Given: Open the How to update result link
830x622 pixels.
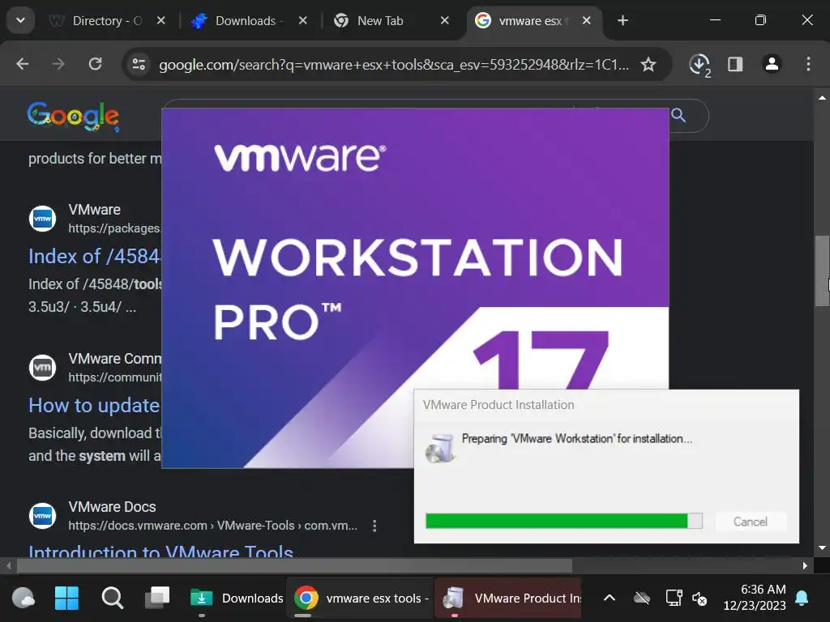Looking at the screenshot, I should coord(94,405).
